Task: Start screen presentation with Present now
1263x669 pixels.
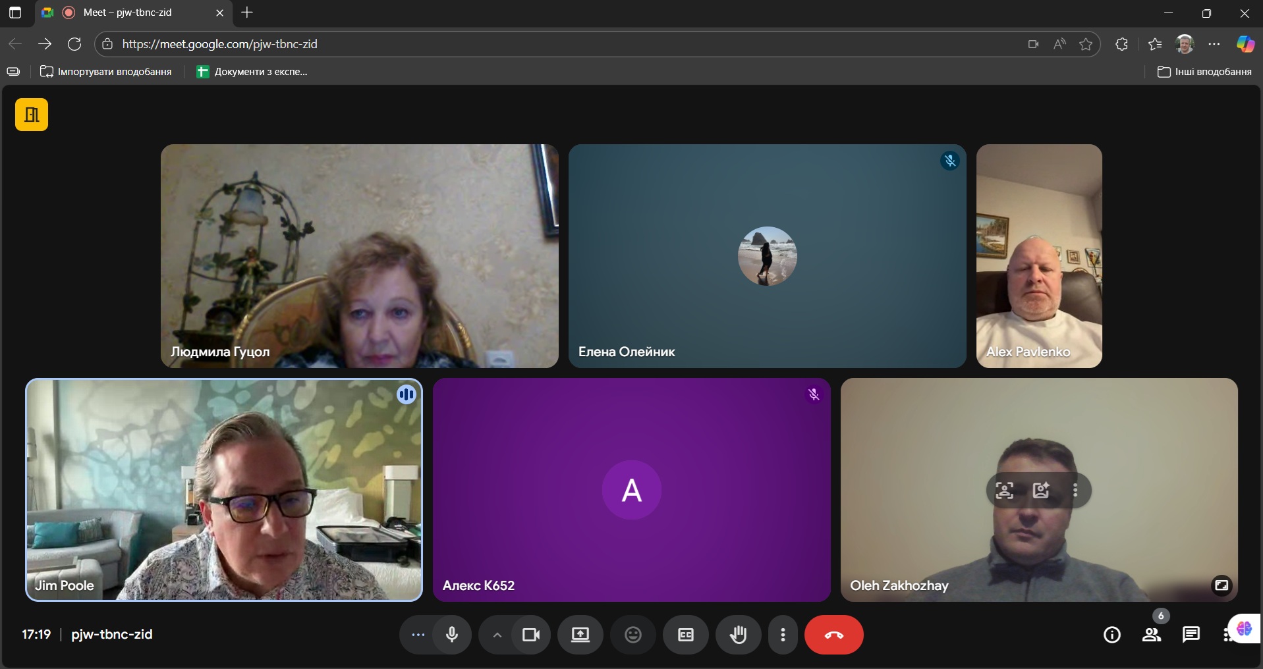Action: (x=580, y=635)
